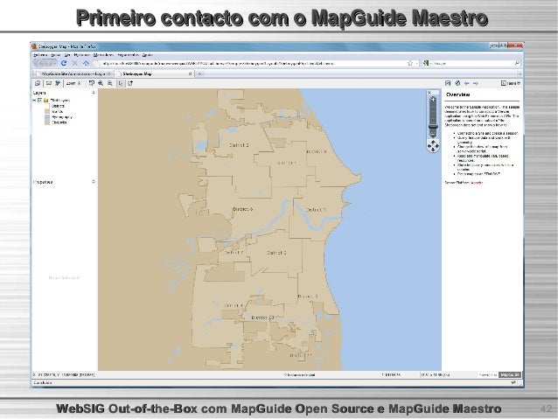Open the Editar menu in Firefox
This screenshot has height=419, width=558.
tap(56, 55)
